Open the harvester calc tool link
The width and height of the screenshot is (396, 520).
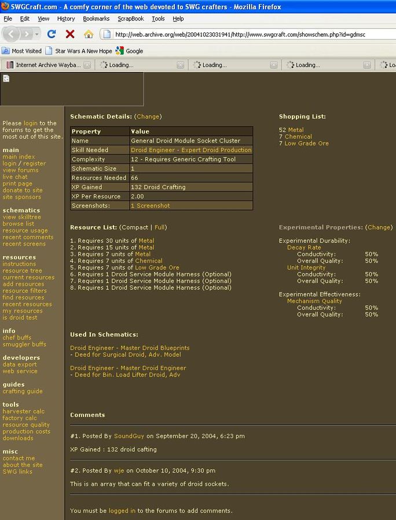click(23, 411)
